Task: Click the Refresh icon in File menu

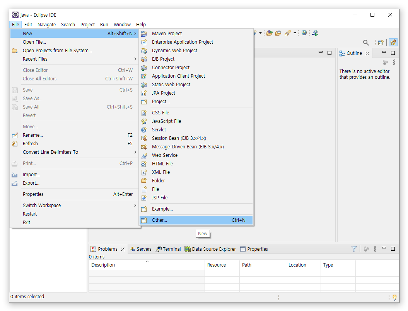Action: pos(15,144)
